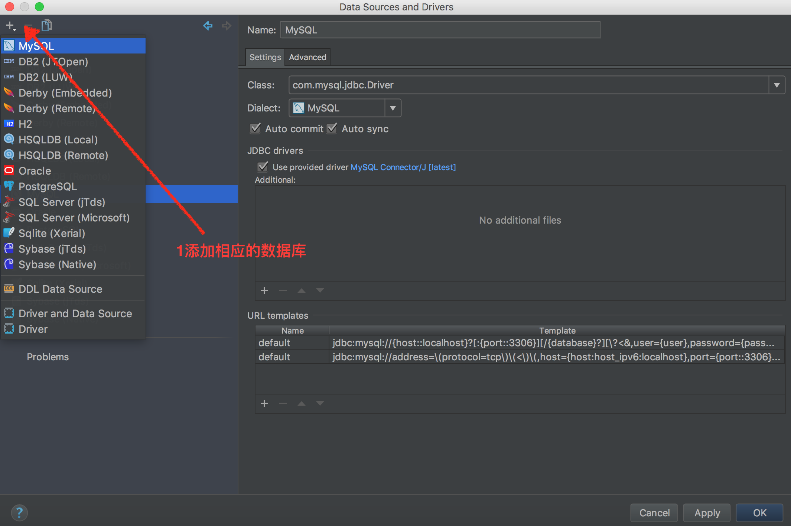Add a new URL template
Image resolution: width=791 pixels, height=526 pixels.
(x=264, y=403)
